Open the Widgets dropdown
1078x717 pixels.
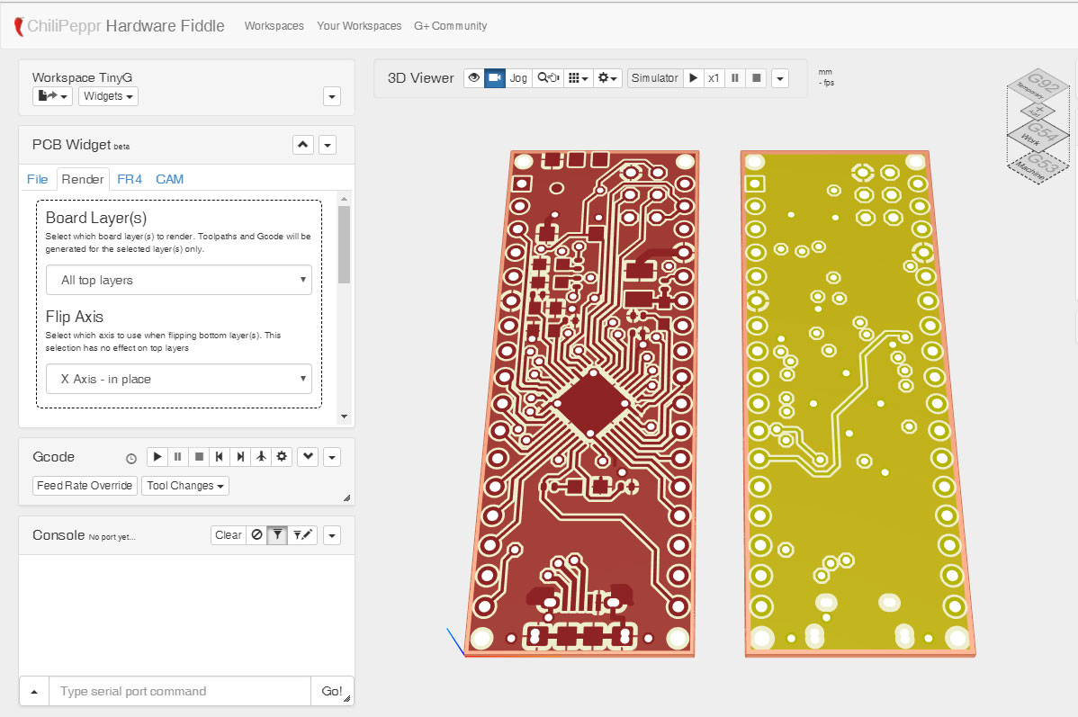[108, 96]
